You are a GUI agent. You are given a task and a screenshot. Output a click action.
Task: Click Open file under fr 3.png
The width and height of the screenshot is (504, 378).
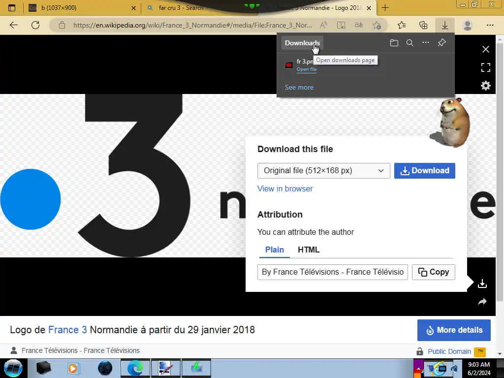tap(307, 69)
